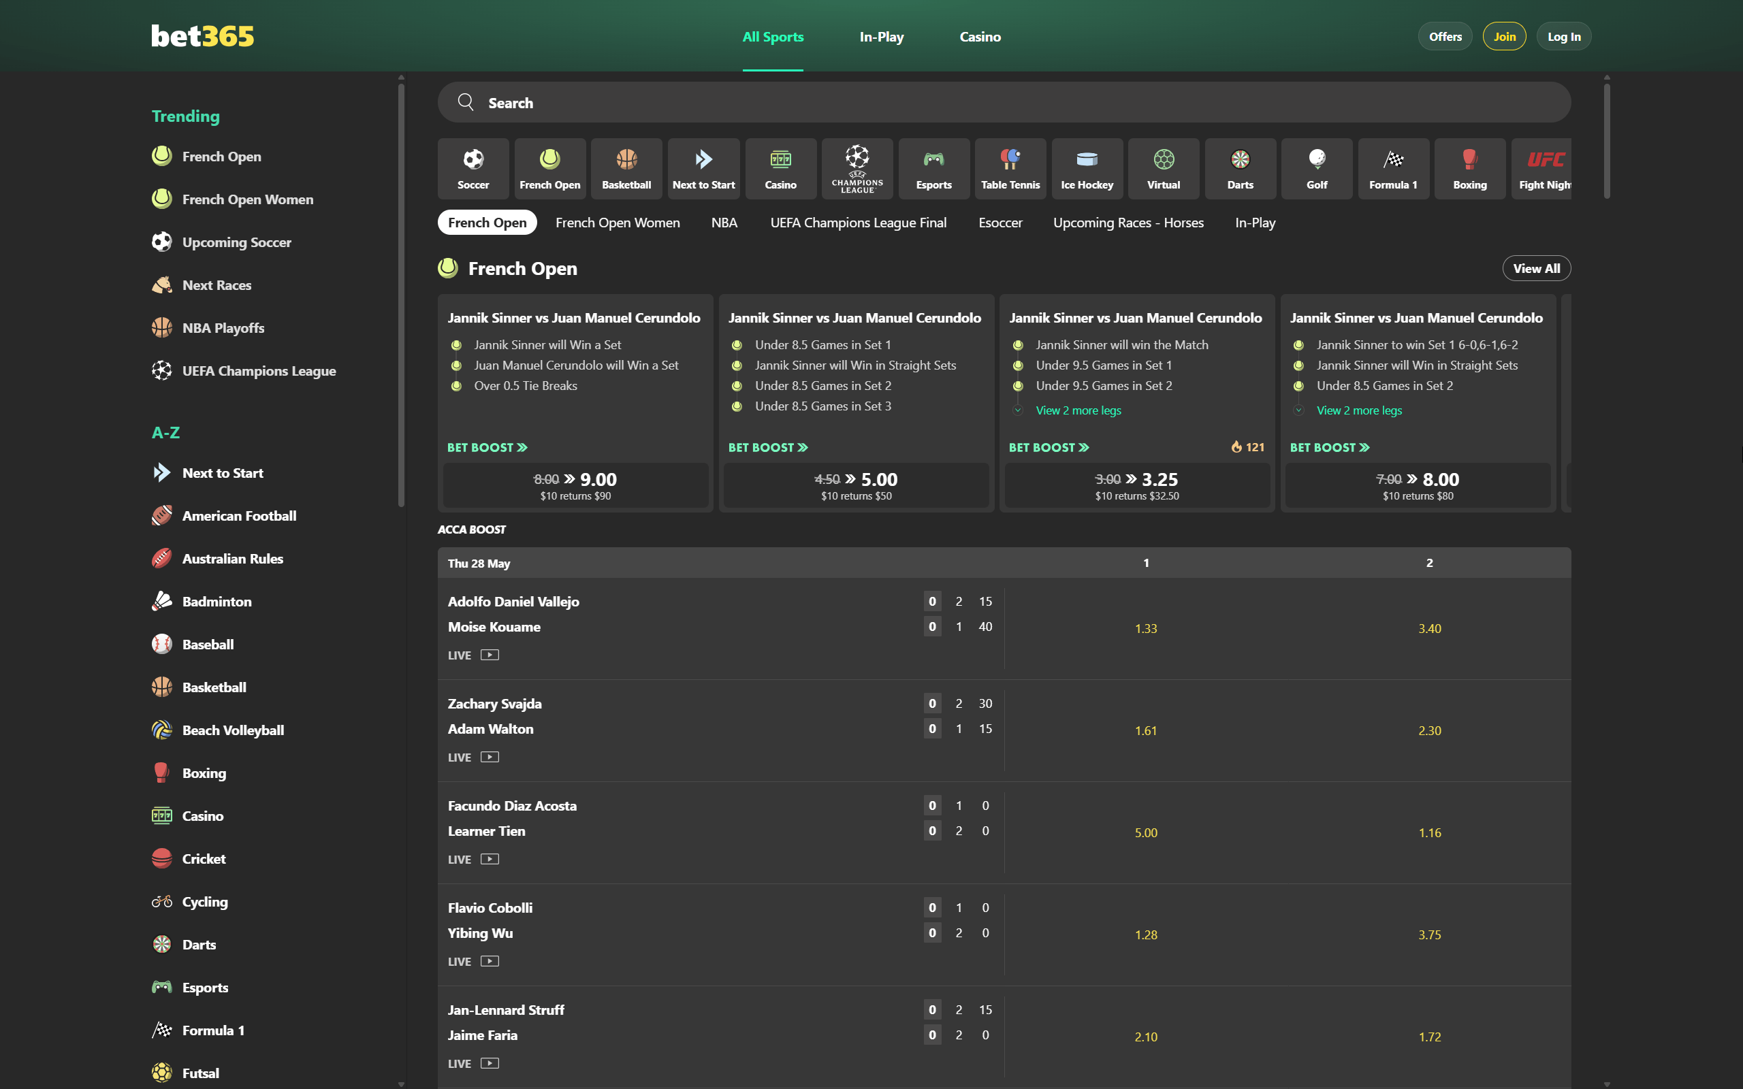Select Upcoming Races - Horses tab
1743x1089 pixels.
tap(1128, 223)
